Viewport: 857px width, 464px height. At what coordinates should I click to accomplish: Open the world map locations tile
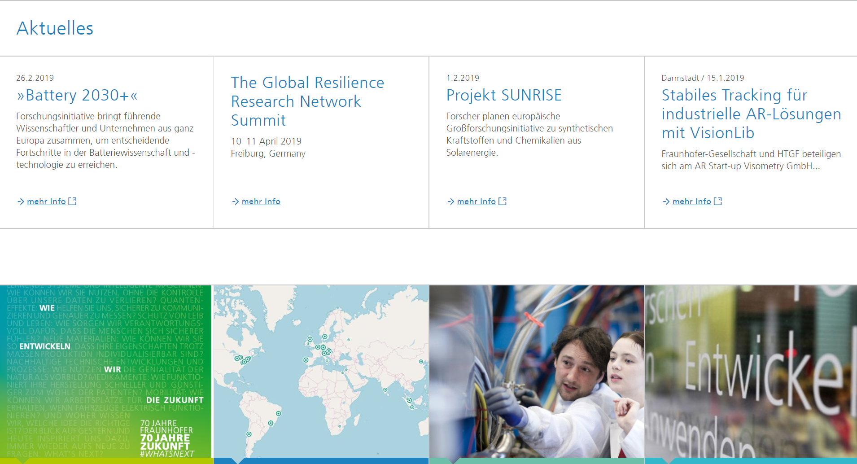click(x=321, y=372)
